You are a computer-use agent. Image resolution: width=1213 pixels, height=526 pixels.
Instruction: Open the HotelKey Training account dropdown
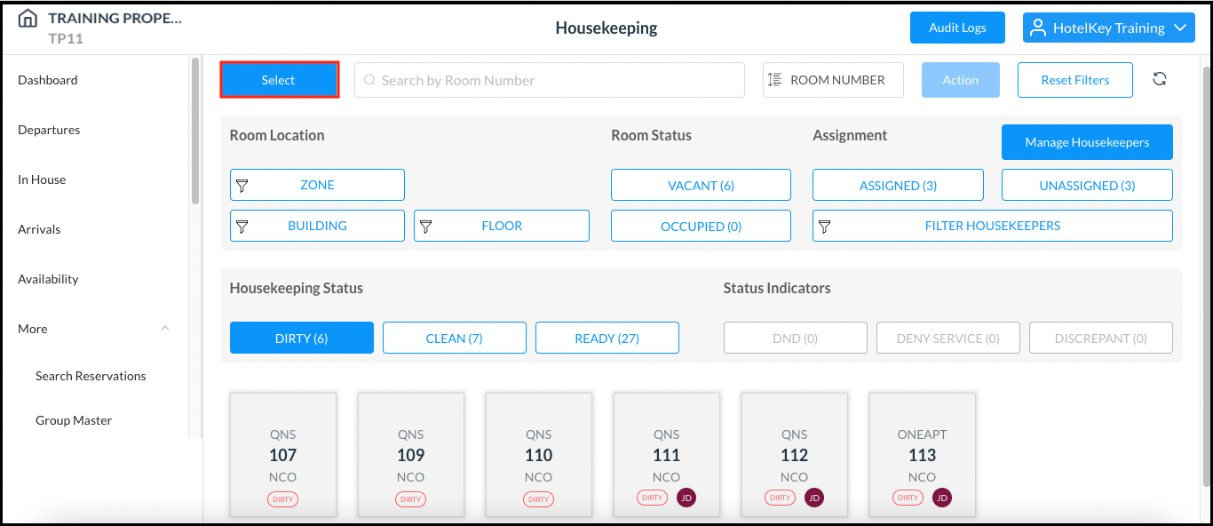tap(1108, 28)
